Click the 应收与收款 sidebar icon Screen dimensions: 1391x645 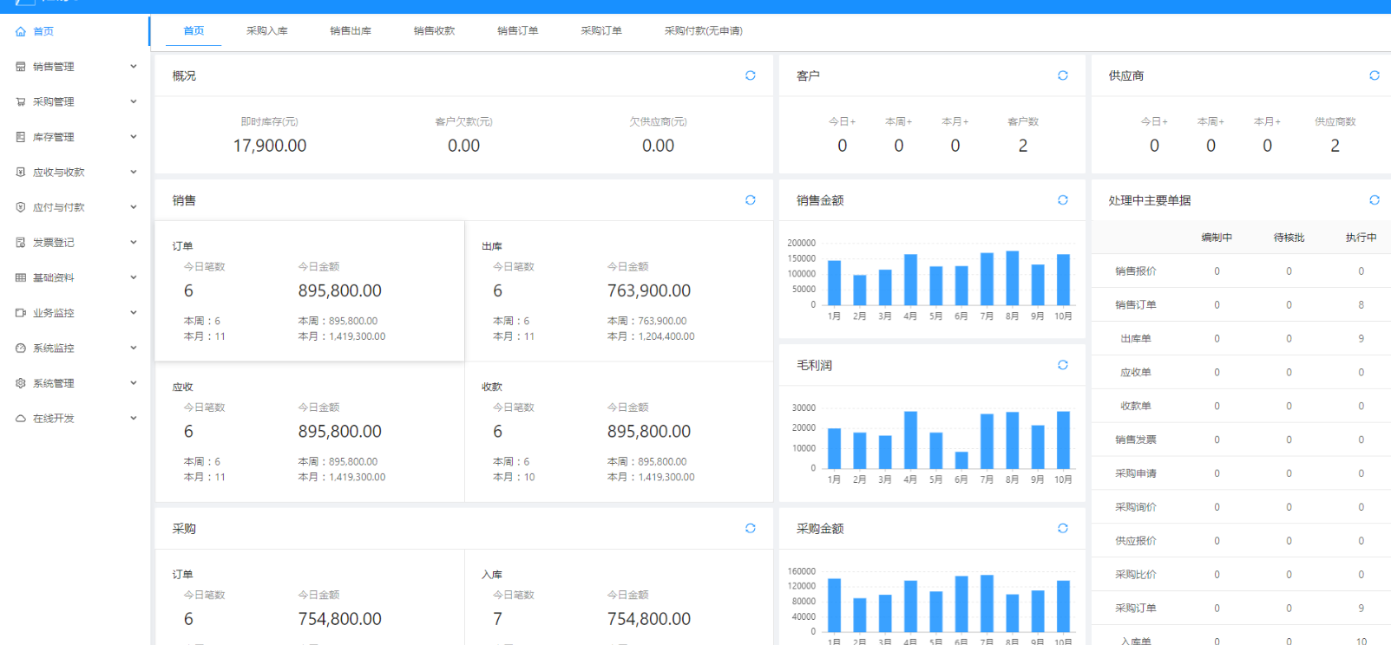[21, 172]
